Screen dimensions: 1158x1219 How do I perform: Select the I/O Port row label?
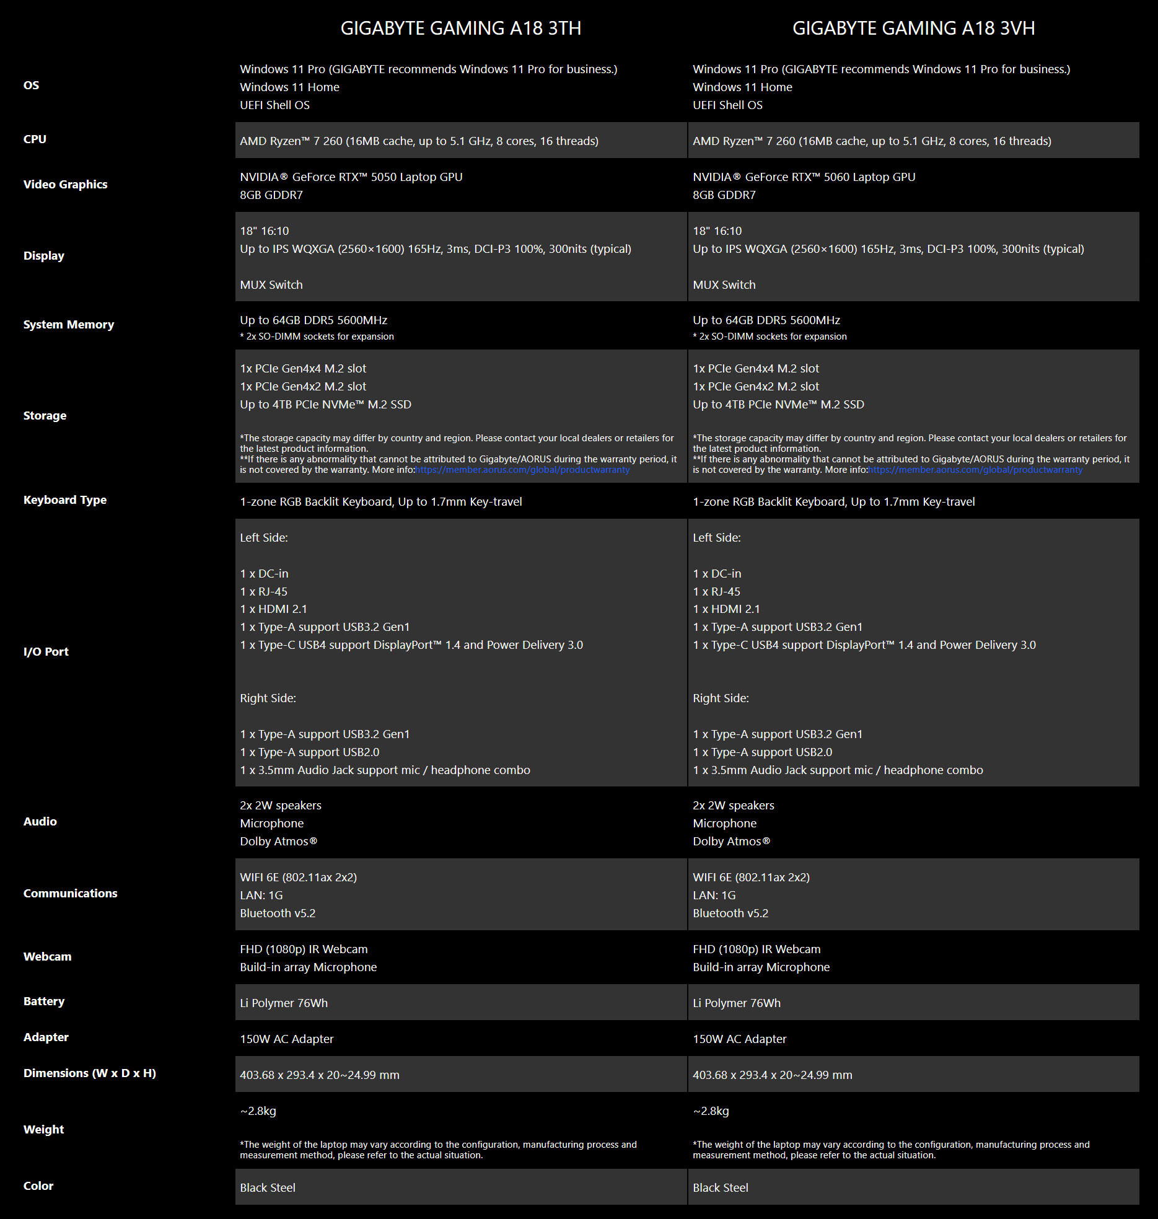pyautogui.click(x=46, y=652)
